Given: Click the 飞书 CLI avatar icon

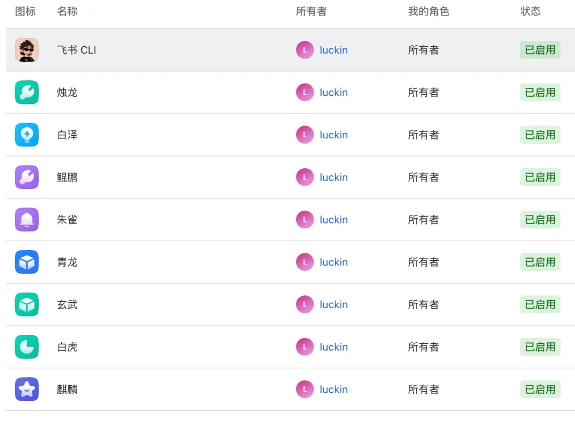Looking at the screenshot, I should (27, 50).
